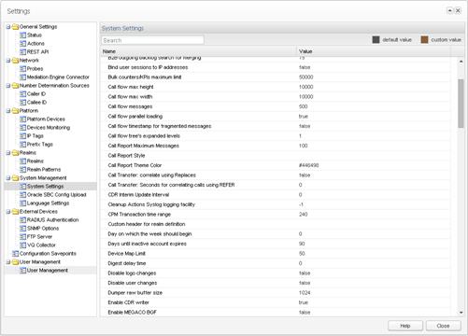Collapse the System Management node

(x=8, y=178)
